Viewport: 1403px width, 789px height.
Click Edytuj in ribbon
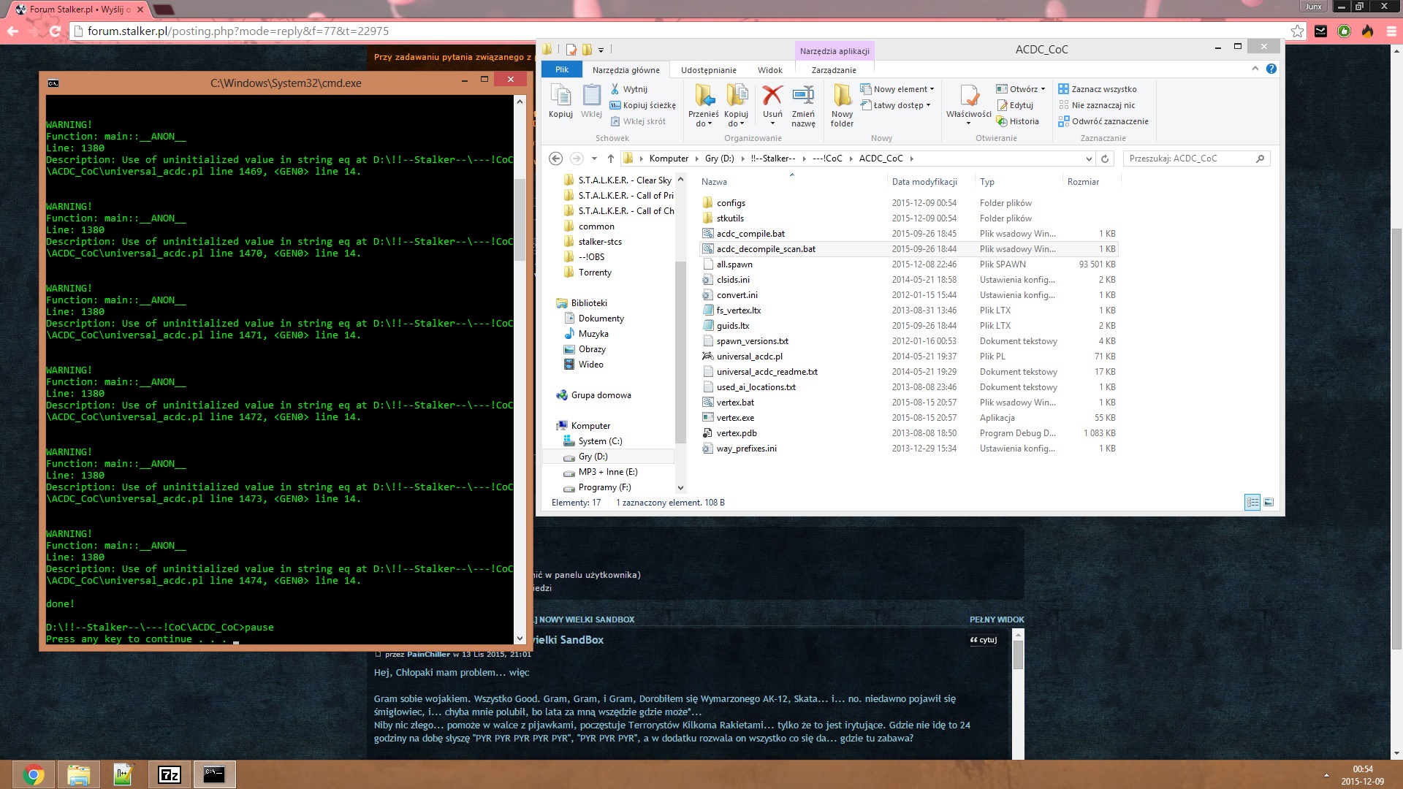[1015, 105]
